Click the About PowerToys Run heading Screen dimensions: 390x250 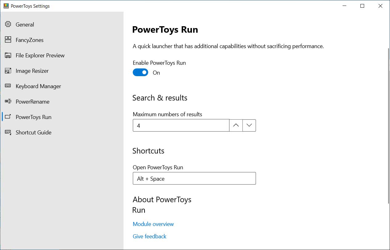[x=162, y=205]
